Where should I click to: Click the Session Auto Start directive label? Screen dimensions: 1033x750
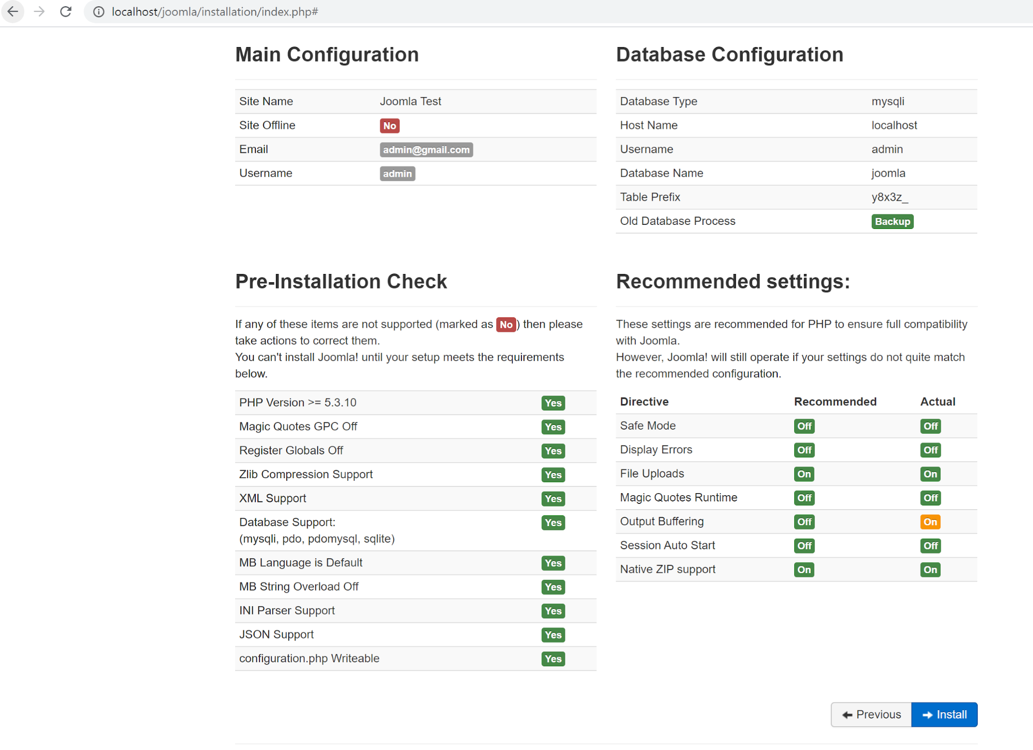[667, 545]
